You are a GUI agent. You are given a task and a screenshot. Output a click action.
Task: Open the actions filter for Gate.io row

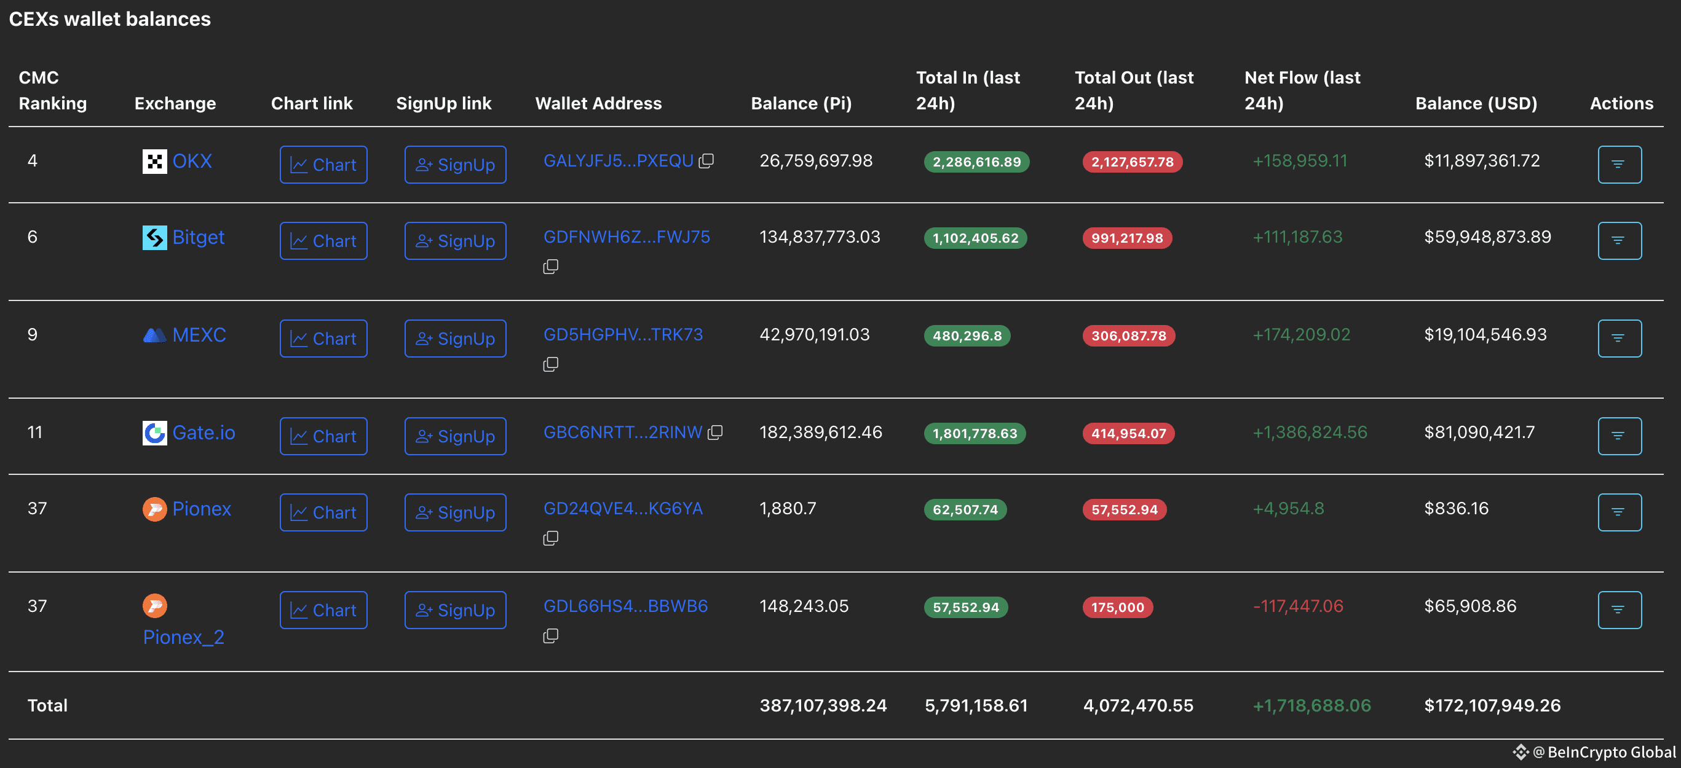[x=1620, y=436]
